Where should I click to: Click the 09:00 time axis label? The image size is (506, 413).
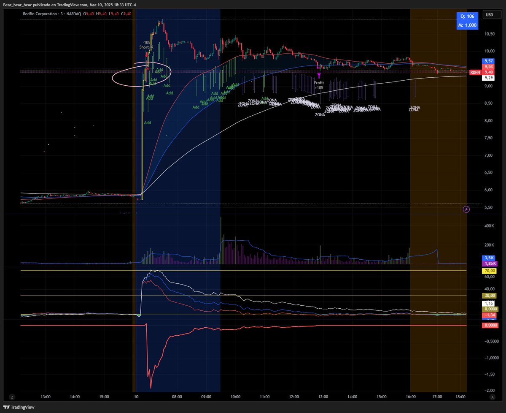(206, 397)
